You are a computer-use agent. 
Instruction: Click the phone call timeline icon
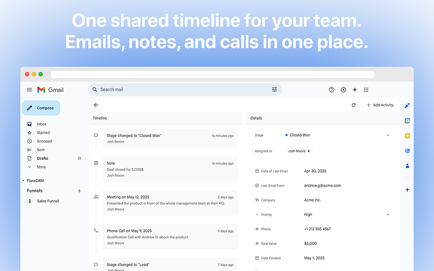96,230
